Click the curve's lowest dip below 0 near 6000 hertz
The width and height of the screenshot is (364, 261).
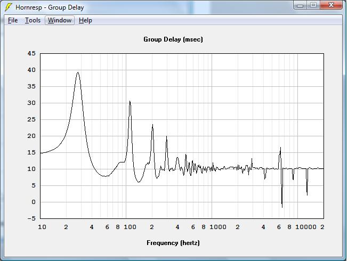point(282,207)
